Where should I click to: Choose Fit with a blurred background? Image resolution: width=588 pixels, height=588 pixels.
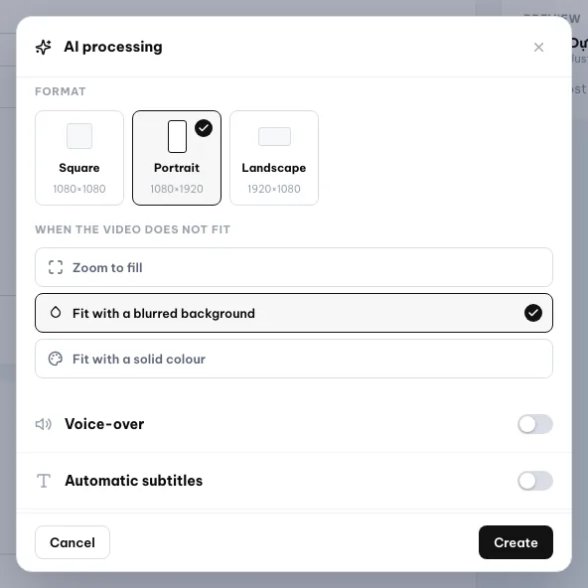click(x=294, y=313)
